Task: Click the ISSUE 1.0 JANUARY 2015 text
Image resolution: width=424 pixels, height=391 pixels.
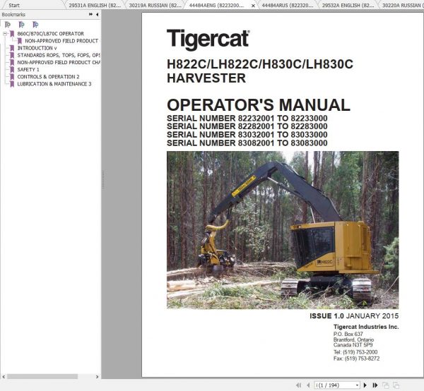Action: coord(354,316)
